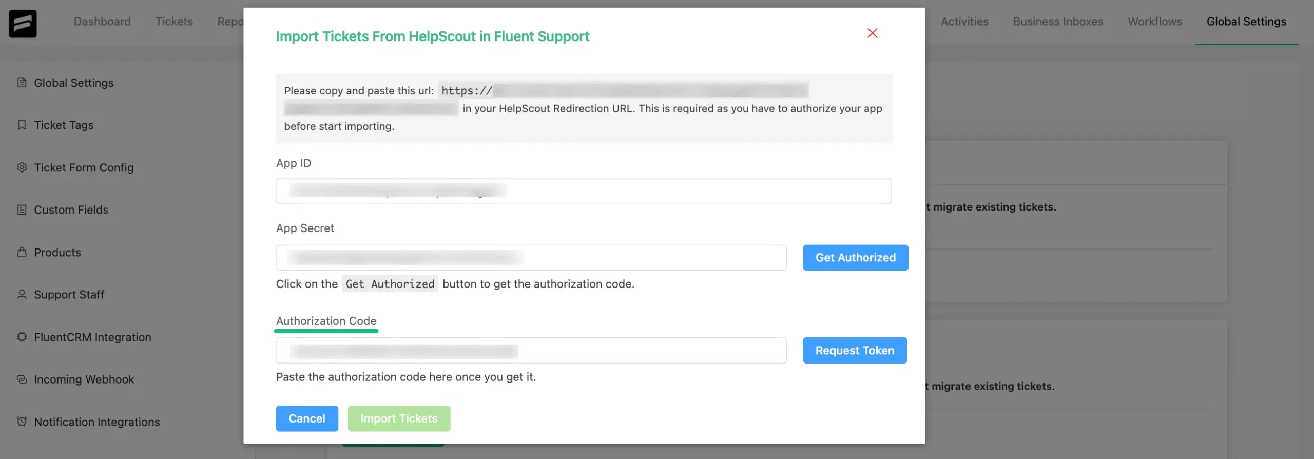1314x459 pixels.
Task: Click the Request Token button
Action: [855, 350]
